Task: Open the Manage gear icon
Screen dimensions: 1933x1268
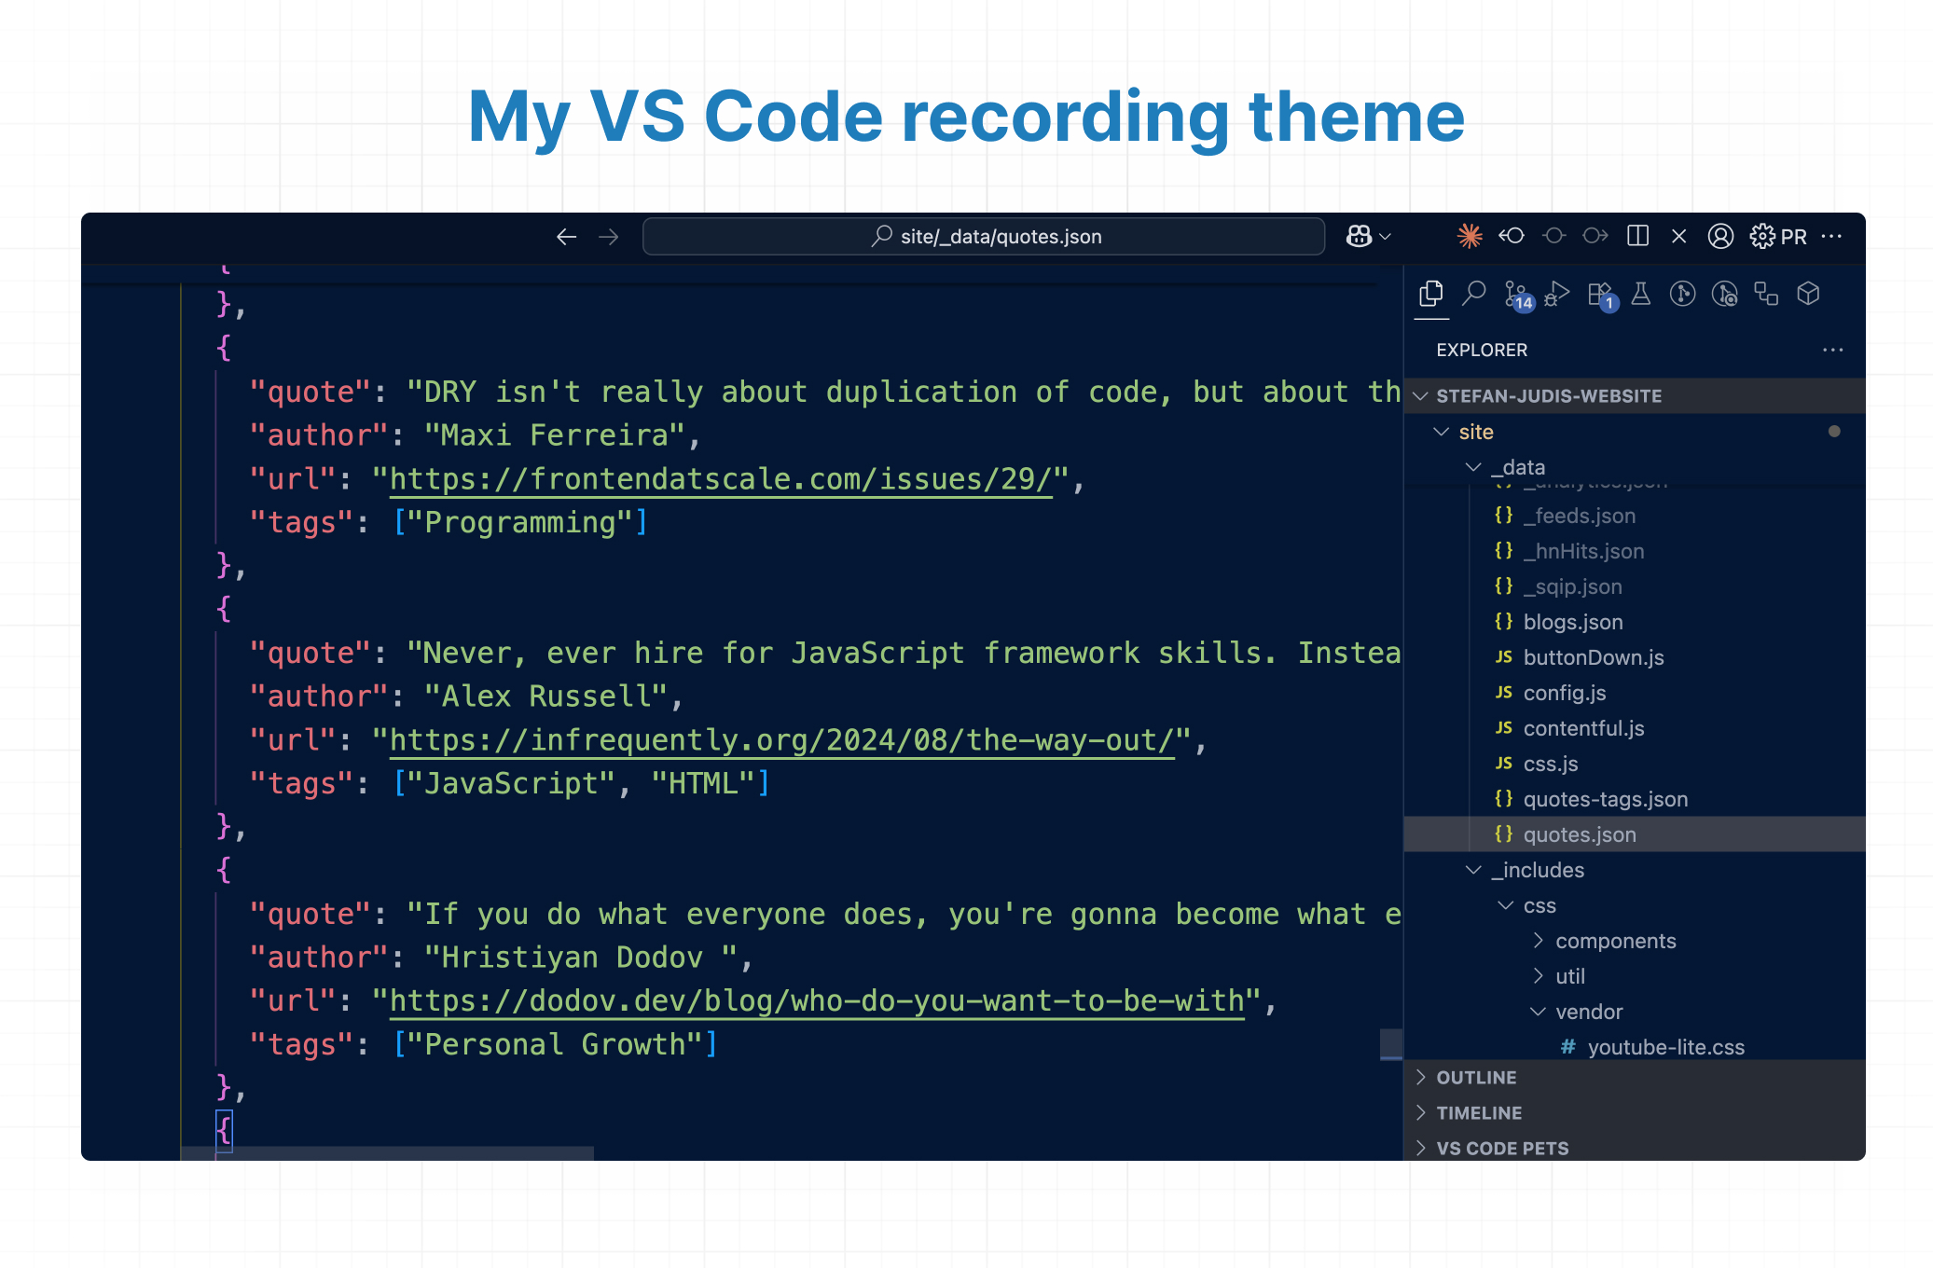Action: (x=1762, y=237)
